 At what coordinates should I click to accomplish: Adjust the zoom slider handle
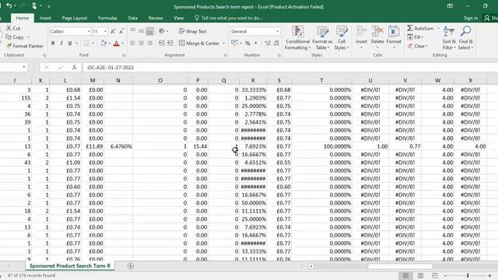point(468,275)
